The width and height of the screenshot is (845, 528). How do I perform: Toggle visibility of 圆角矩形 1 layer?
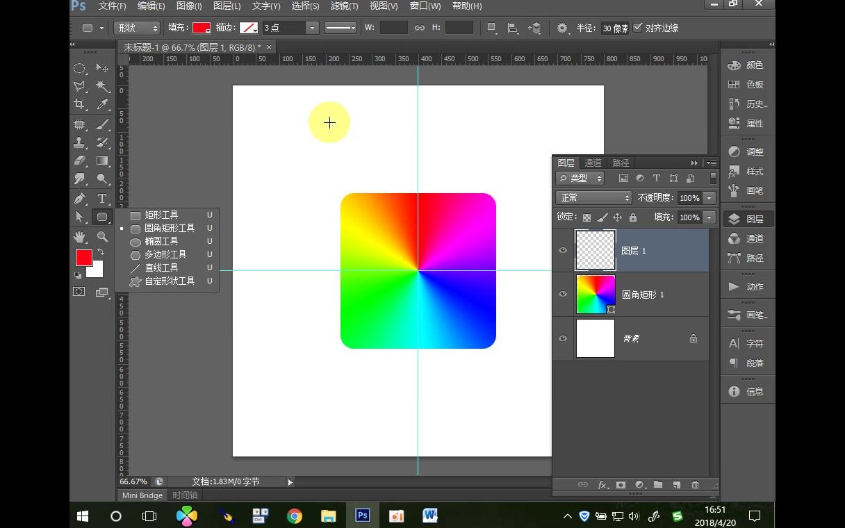(563, 294)
